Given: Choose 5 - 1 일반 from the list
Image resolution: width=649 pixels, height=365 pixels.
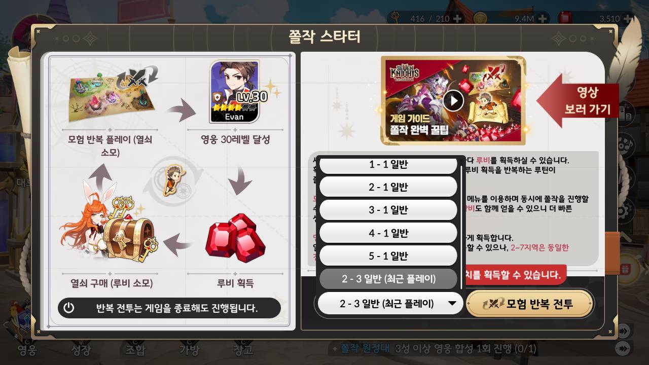Looking at the screenshot, I should 388,256.
